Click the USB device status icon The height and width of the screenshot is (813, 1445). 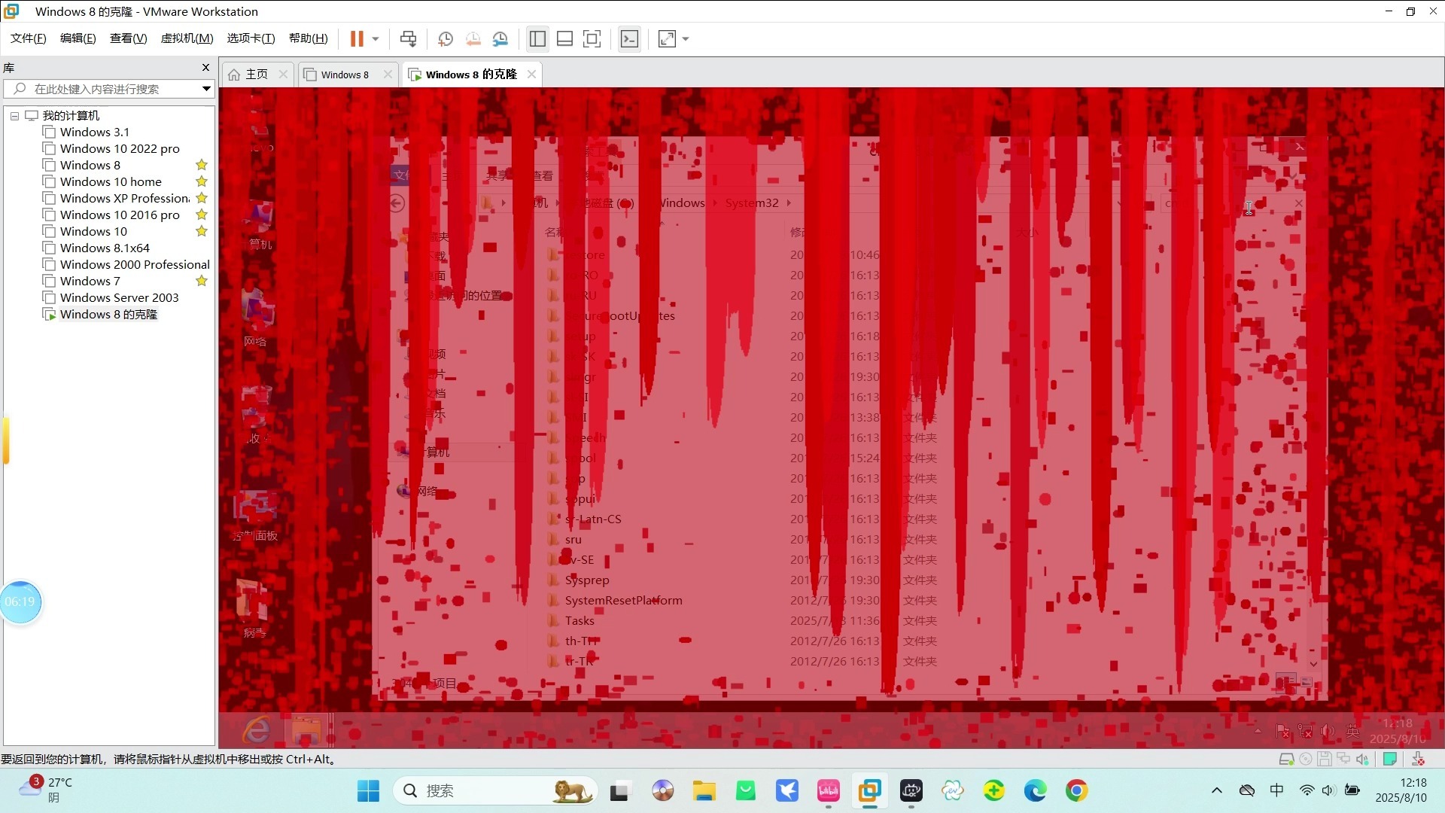coord(1418,759)
